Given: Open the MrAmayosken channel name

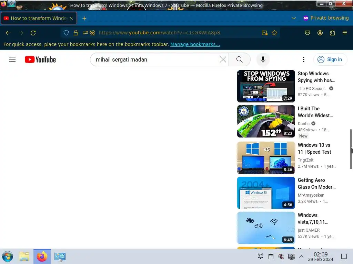Looking at the screenshot, I should point(311,195).
